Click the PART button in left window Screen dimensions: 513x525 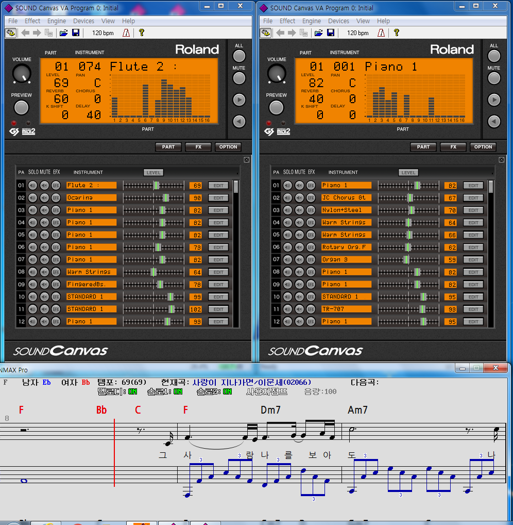(x=168, y=146)
